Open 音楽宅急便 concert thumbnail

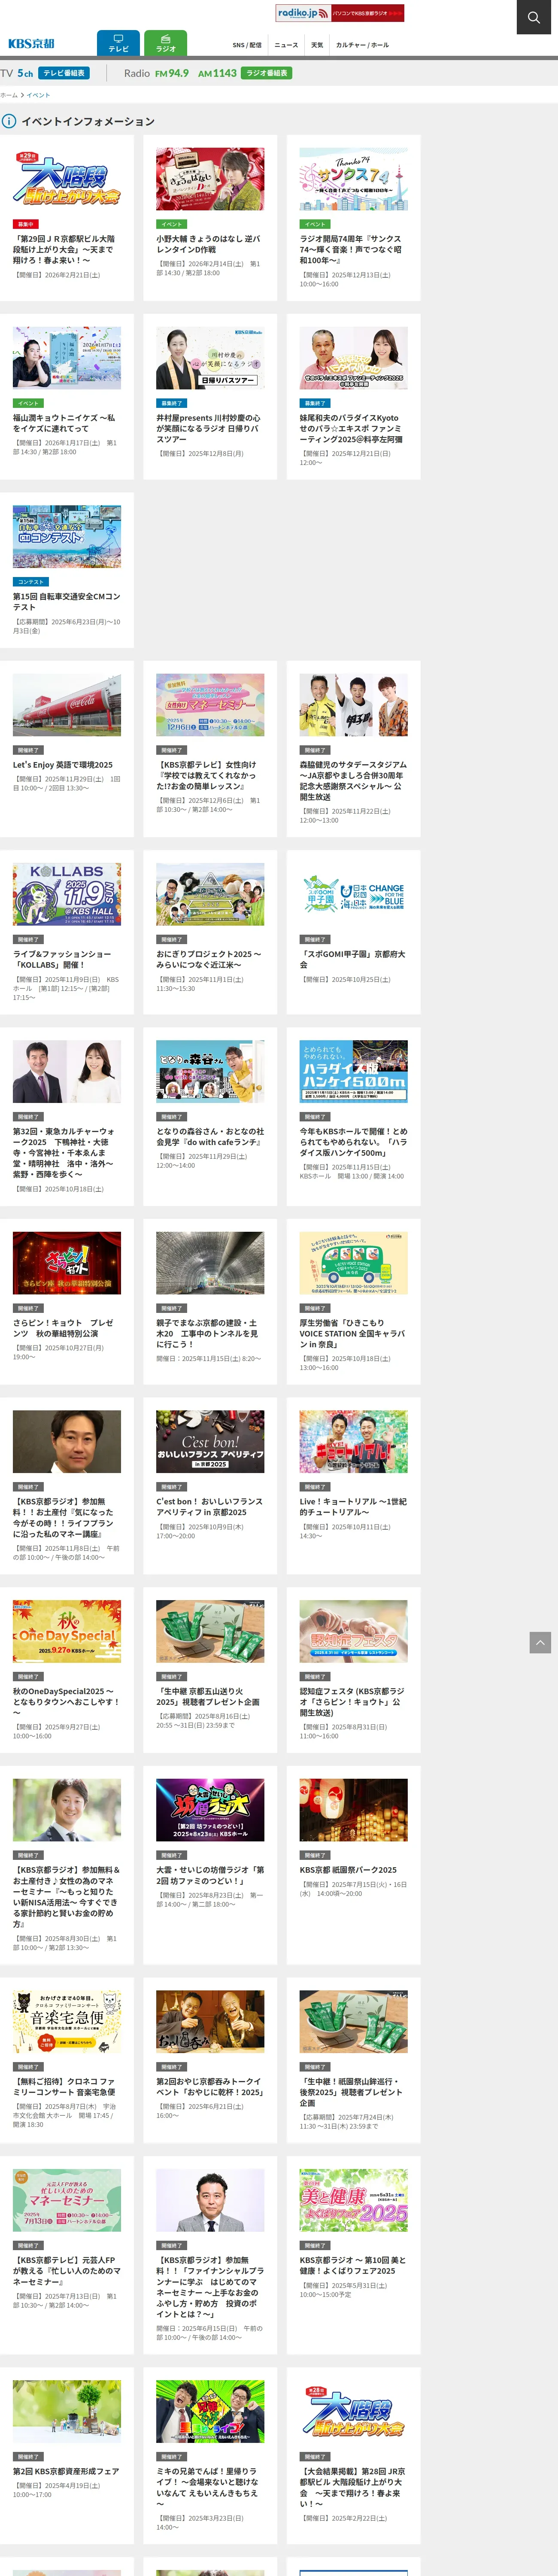(67, 2022)
